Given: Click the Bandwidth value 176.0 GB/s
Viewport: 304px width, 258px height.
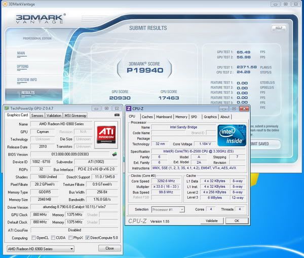Looking at the screenshot, I should tap(102, 199).
